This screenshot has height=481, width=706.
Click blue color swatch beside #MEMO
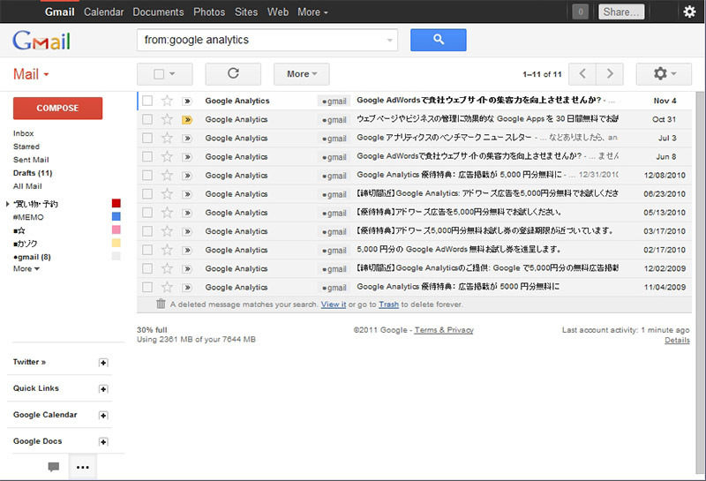pos(116,216)
